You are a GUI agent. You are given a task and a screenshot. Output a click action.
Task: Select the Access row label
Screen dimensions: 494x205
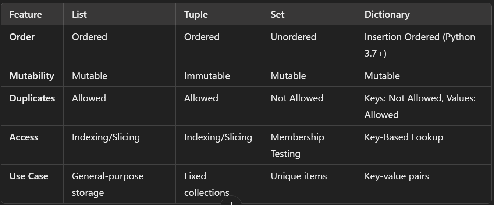pos(24,137)
